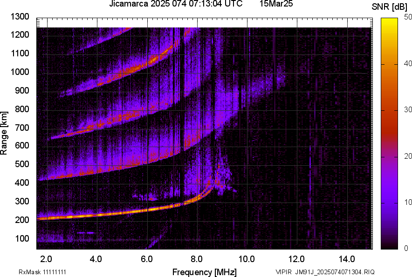Click range tick label '1000'

(x=20, y=72)
